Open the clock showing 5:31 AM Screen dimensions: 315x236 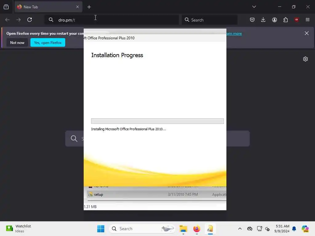(x=282, y=229)
